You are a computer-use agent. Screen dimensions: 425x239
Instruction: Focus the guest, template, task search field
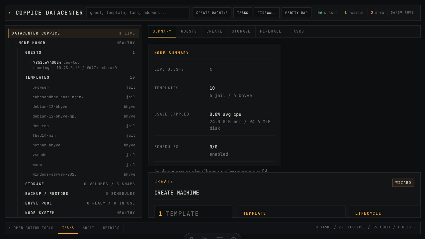point(138,13)
